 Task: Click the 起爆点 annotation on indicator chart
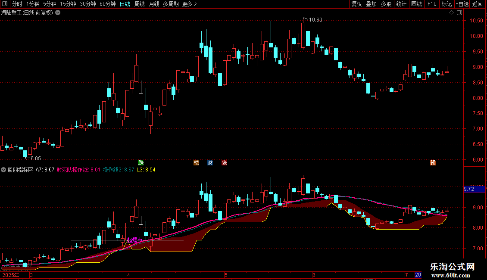click(135, 240)
